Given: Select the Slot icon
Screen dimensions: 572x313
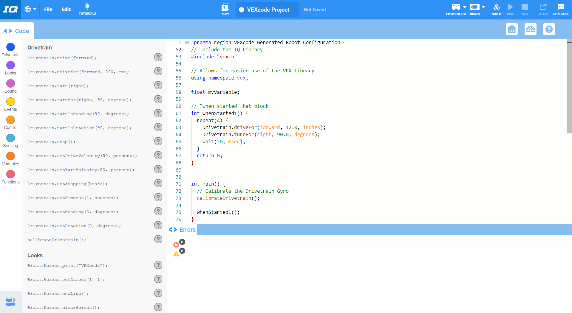Looking at the screenshot, I should tap(225, 10).
